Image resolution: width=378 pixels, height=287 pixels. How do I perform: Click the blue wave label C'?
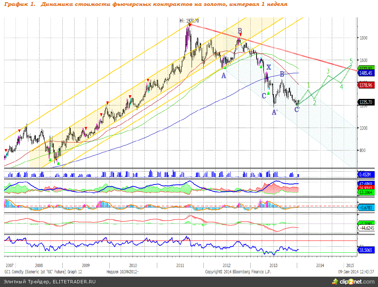[297, 109]
